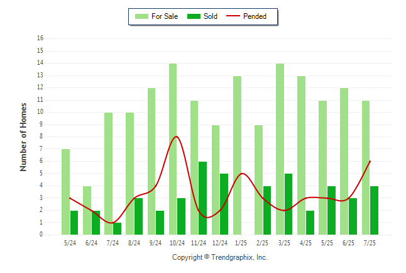This screenshot has height=273, width=406.
Task: Select the 2/25 For Sale bar
Action: [x=259, y=180]
